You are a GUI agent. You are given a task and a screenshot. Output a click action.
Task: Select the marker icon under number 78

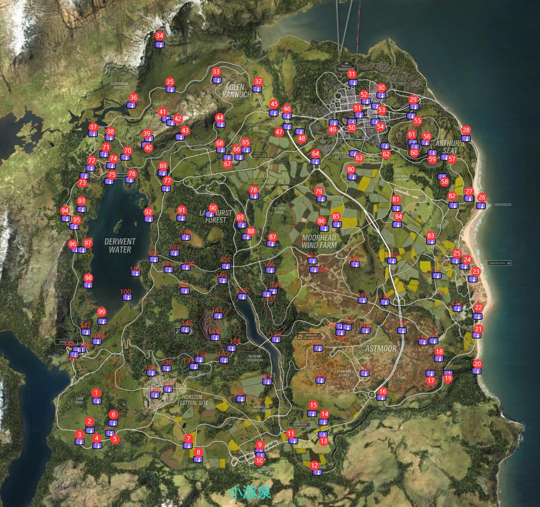(254, 197)
